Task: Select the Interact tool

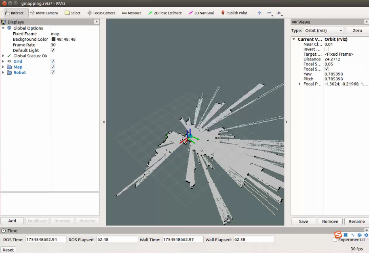Action: click(16, 13)
